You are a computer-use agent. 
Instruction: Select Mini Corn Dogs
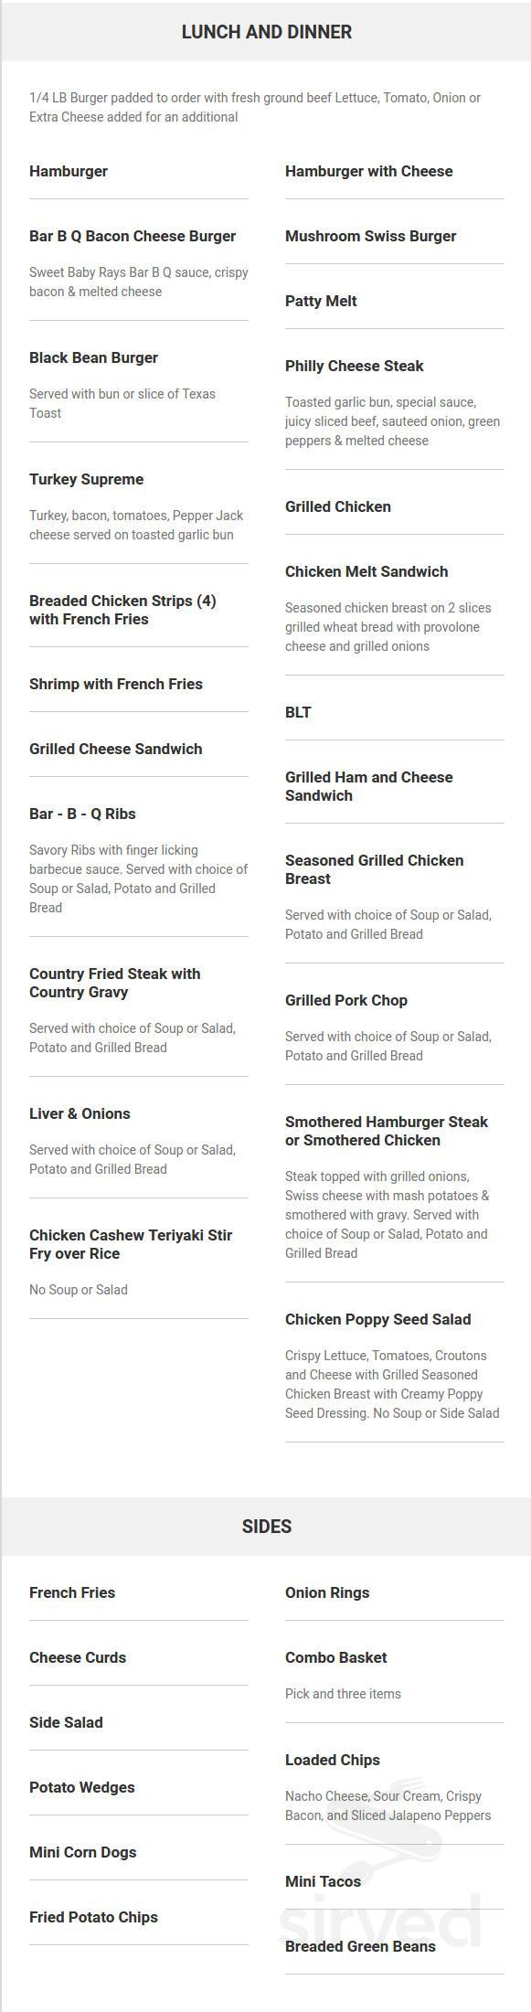pyautogui.click(x=82, y=1852)
